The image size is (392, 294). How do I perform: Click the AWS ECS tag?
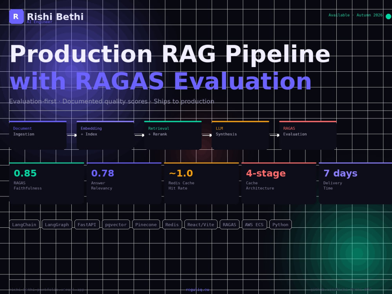(254, 225)
